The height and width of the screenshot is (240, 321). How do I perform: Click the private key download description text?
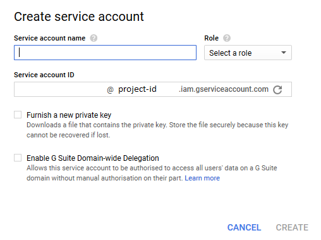pyautogui.click(x=157, y=130)
